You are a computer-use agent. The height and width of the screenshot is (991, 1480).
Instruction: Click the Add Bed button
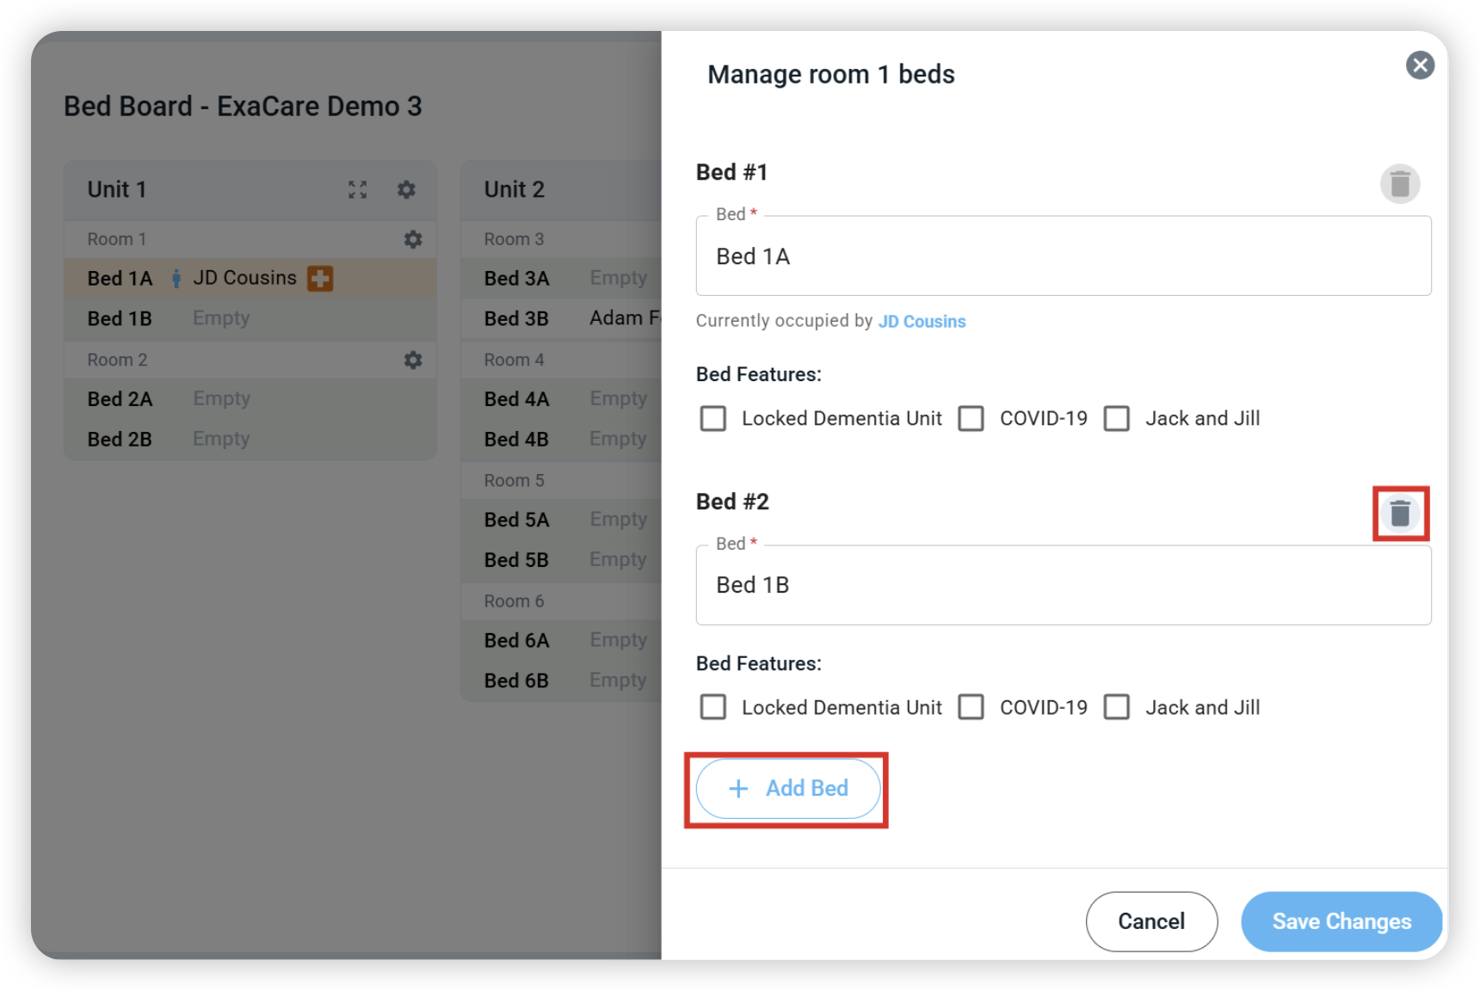point(787,789)
